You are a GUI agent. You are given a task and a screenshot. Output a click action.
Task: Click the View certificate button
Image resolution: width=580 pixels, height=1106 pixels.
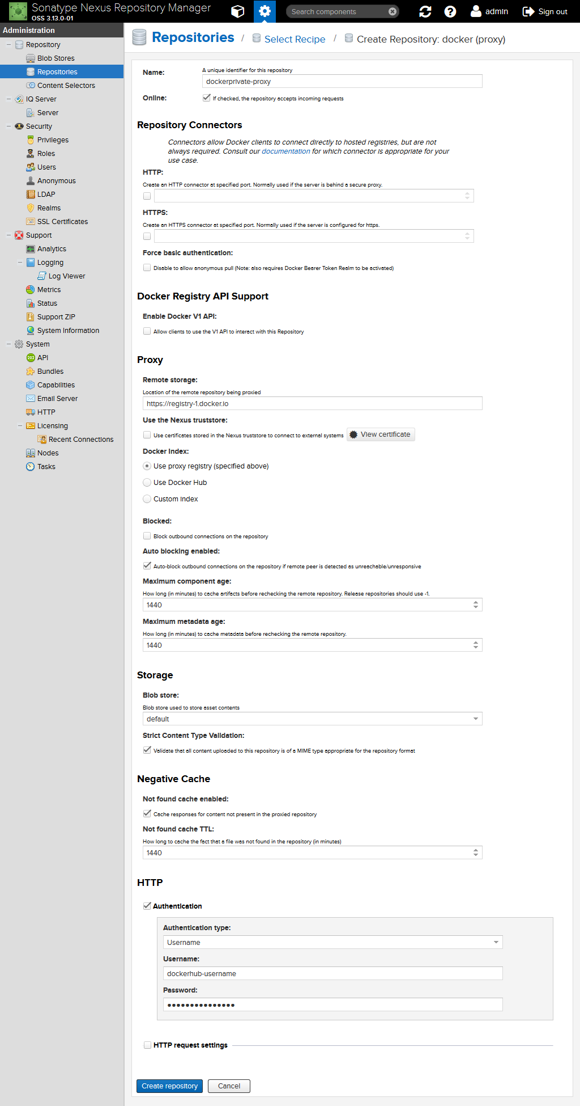tap(381, 434)
